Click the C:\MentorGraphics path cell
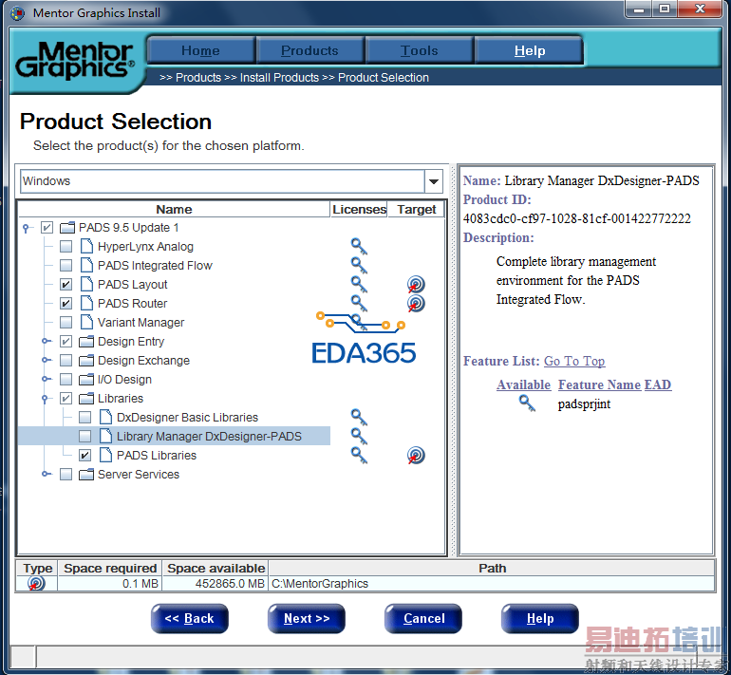 (492, 584)
